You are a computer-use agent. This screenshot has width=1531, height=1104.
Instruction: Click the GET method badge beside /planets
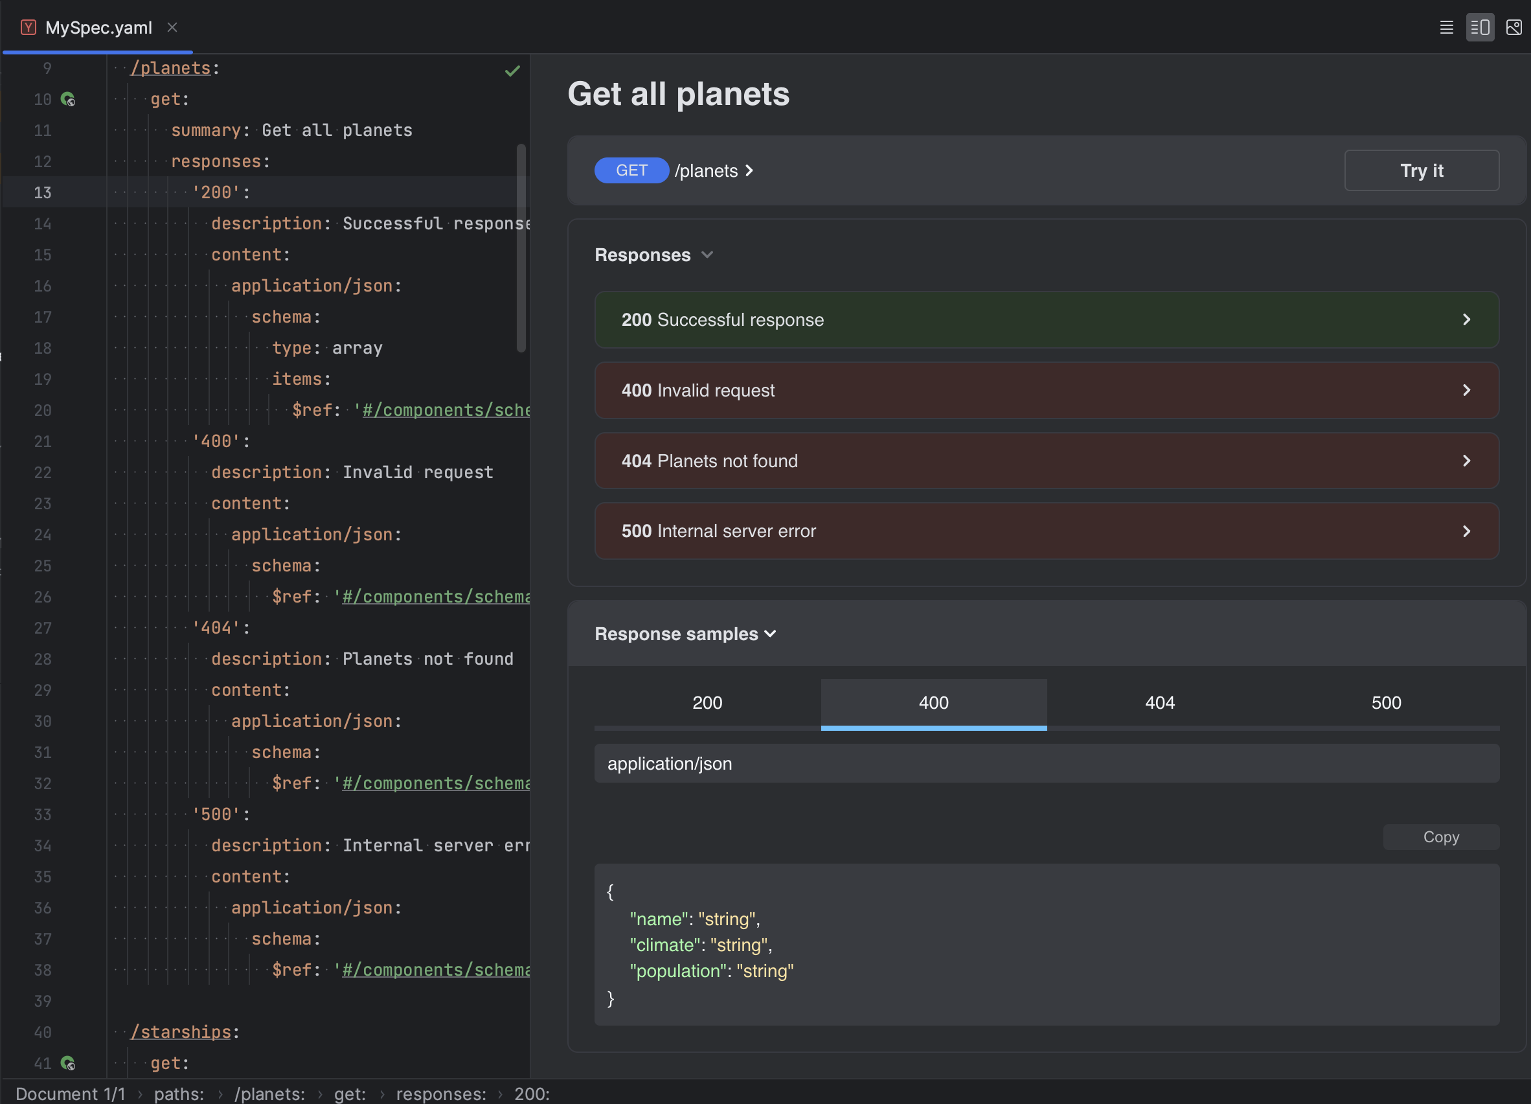click(x=631, y=170)
